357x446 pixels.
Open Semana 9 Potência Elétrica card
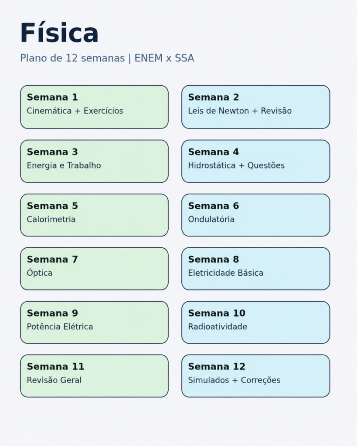(94, 323)
